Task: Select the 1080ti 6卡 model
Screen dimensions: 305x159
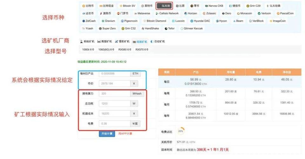Action: (88, 50)
